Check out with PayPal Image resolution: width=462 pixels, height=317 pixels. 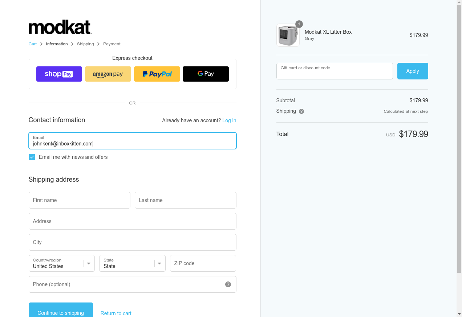click(157, 74)
